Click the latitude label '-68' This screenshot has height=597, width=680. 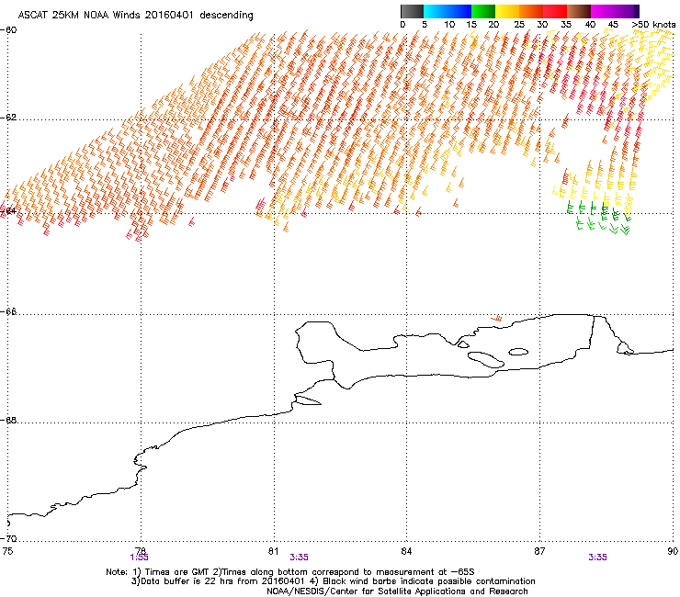point(8,420)
